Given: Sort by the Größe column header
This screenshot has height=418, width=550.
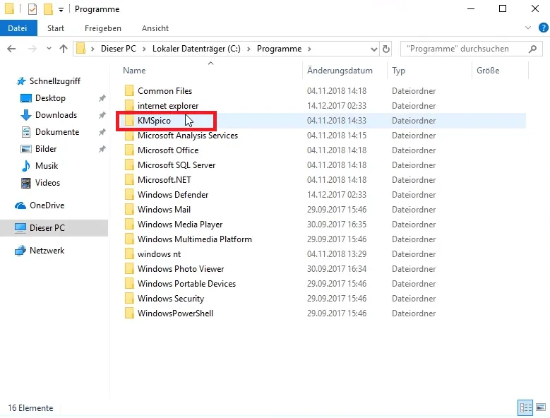Looking at the screenshot, I should [488, 71].
